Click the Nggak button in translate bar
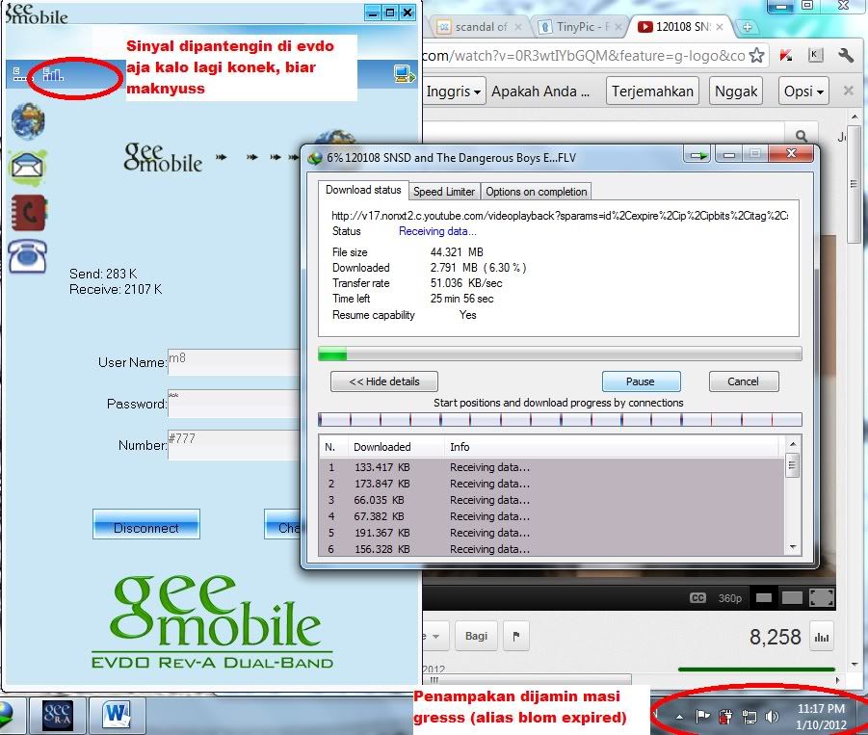This screenshot has width=868, height=735. pyautogui.click(x=736, y=92)
